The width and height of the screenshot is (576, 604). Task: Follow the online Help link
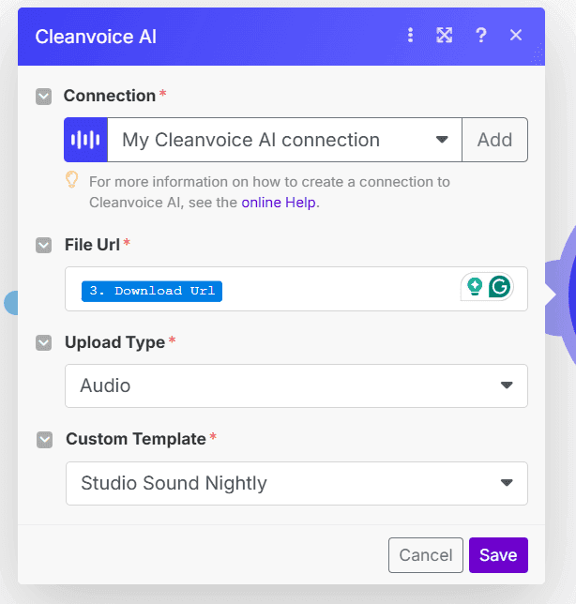tap(279, 202)
